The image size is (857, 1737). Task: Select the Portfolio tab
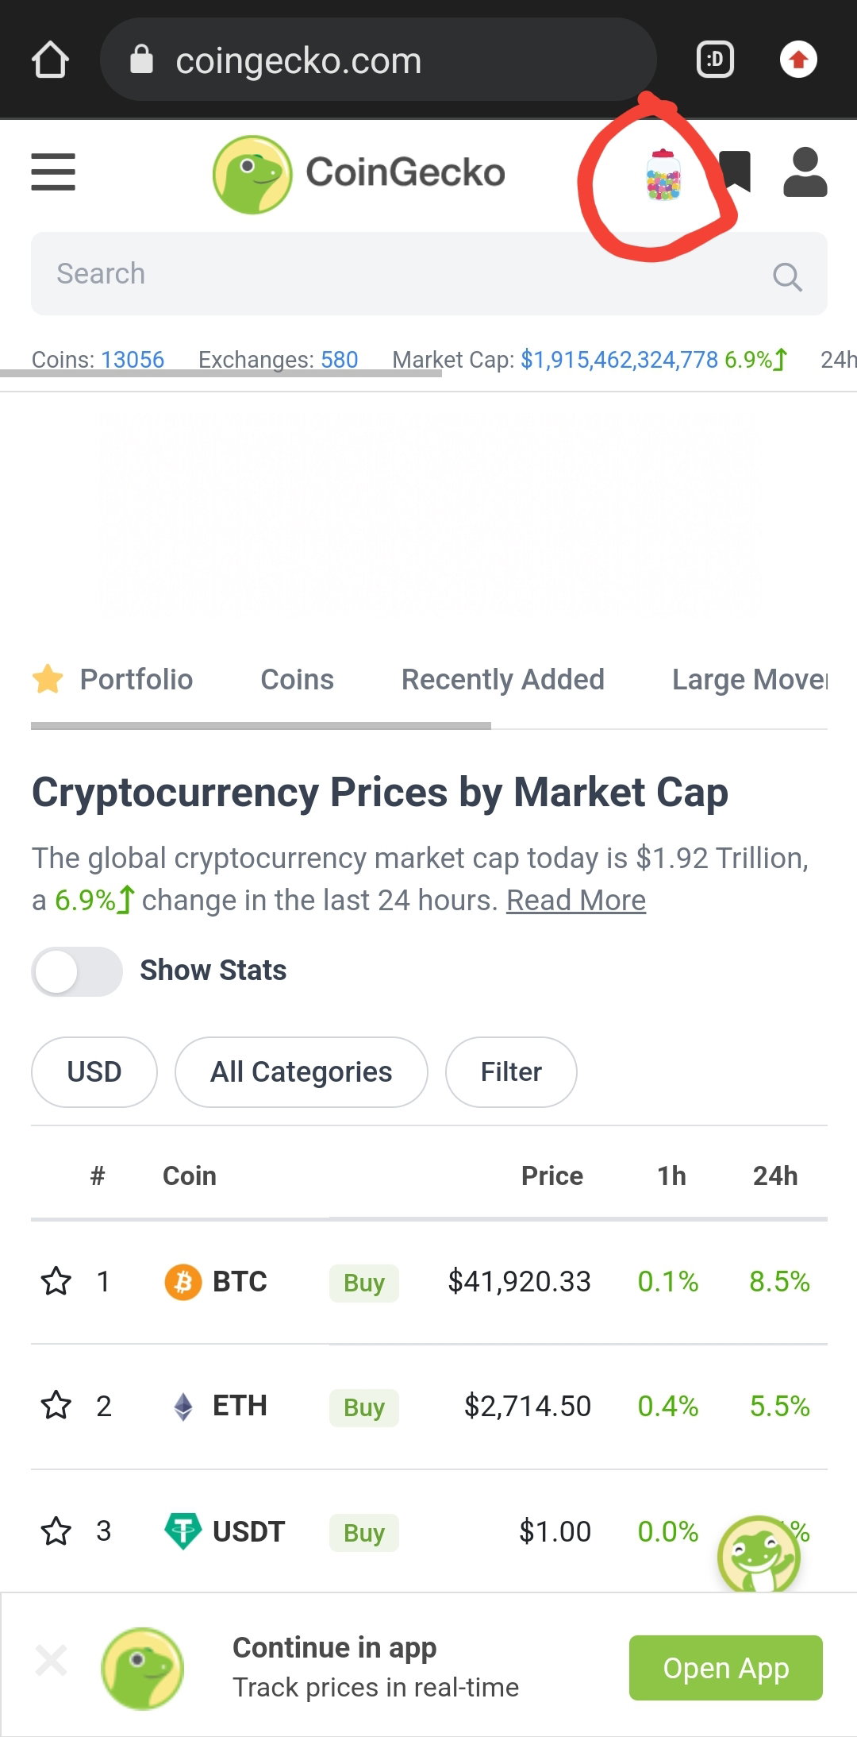coord(113,680)
